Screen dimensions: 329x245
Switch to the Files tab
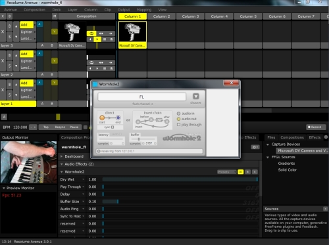pos(271,137)
